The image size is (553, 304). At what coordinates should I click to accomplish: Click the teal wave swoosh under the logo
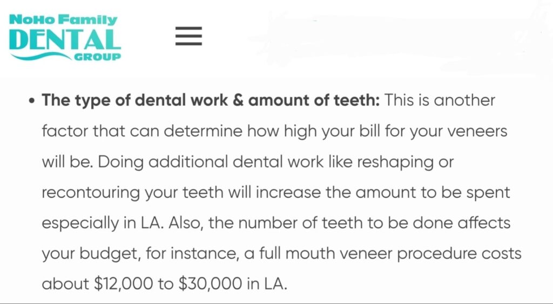[41, 56]
